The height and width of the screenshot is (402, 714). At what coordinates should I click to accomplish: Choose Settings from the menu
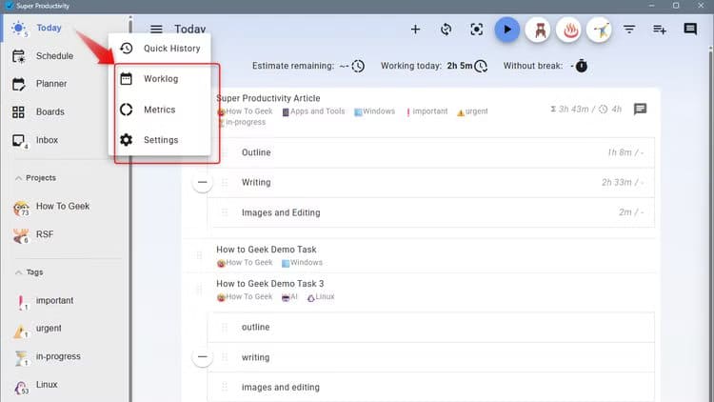coord(160,140)
